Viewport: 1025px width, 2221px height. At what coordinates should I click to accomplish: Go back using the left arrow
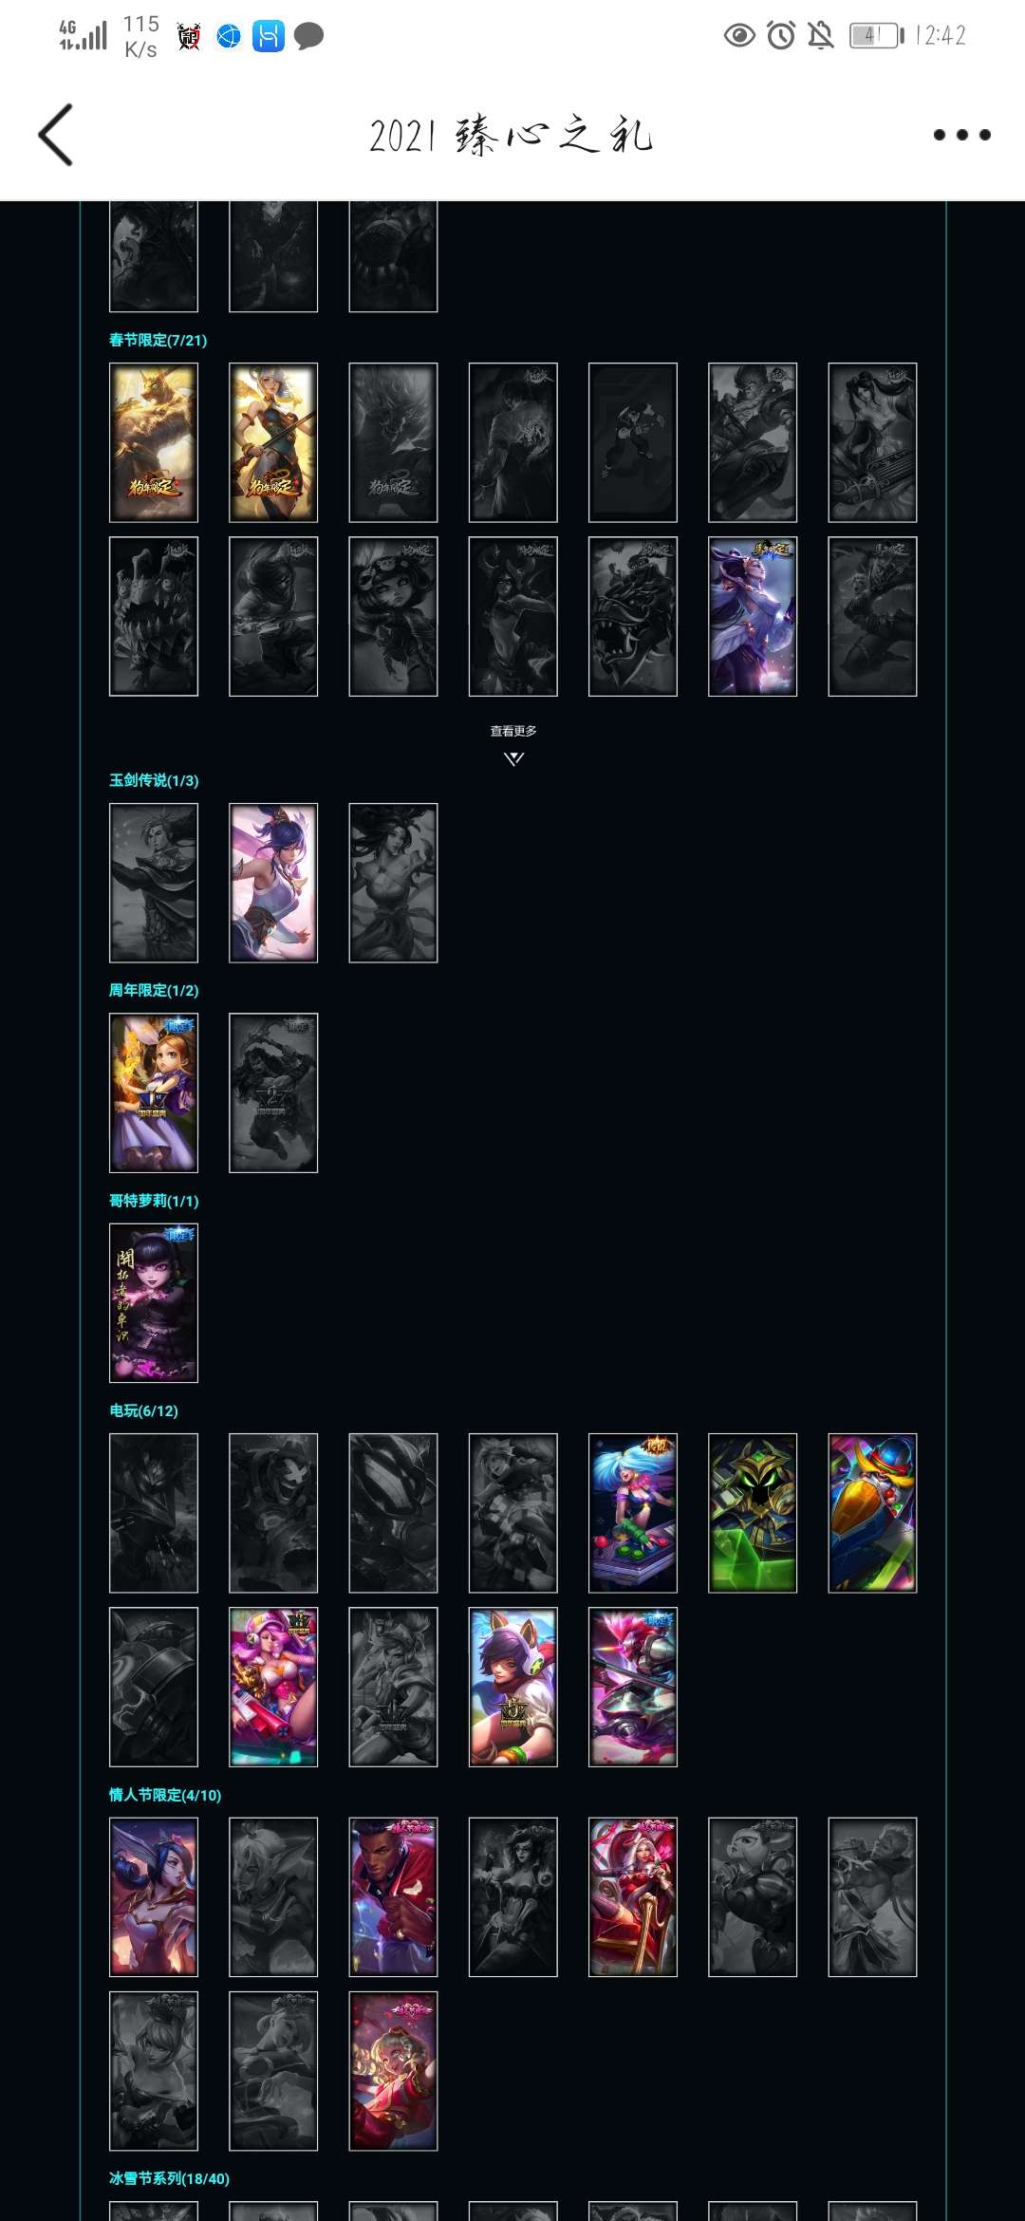[56, 135]
